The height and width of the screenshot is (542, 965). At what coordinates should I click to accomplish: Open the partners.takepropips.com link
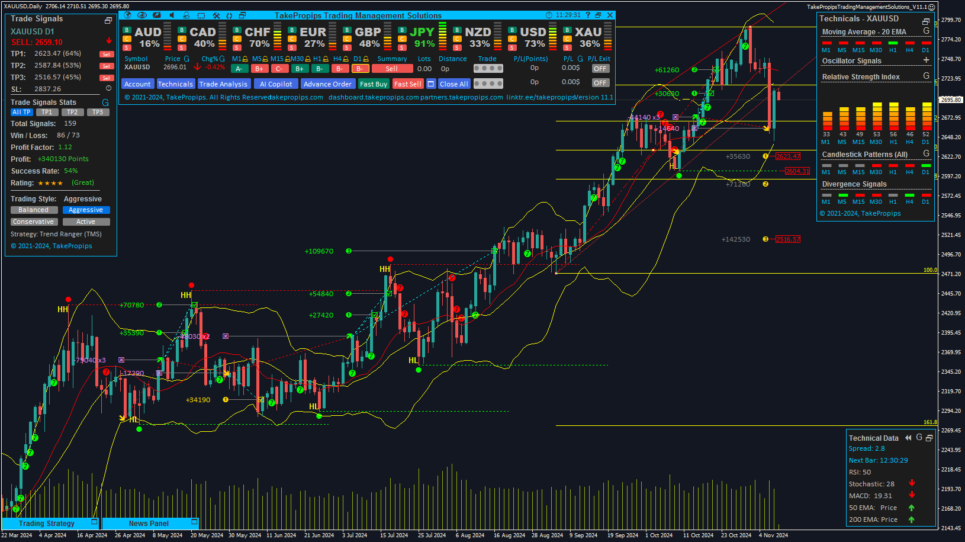[x=462, y=98]
